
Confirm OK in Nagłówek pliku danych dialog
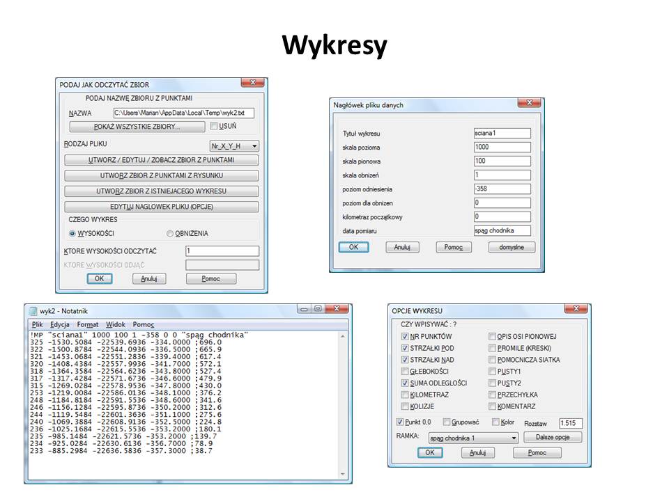click(x=354, y=247)
